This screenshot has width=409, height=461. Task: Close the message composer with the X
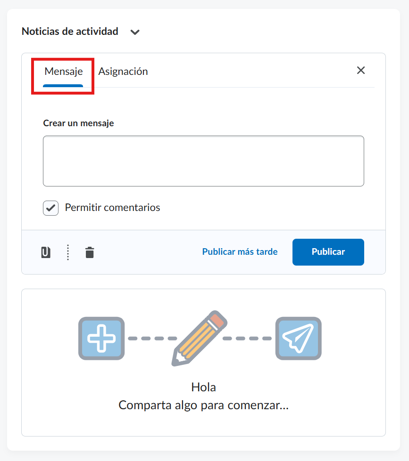click(361, 71)
